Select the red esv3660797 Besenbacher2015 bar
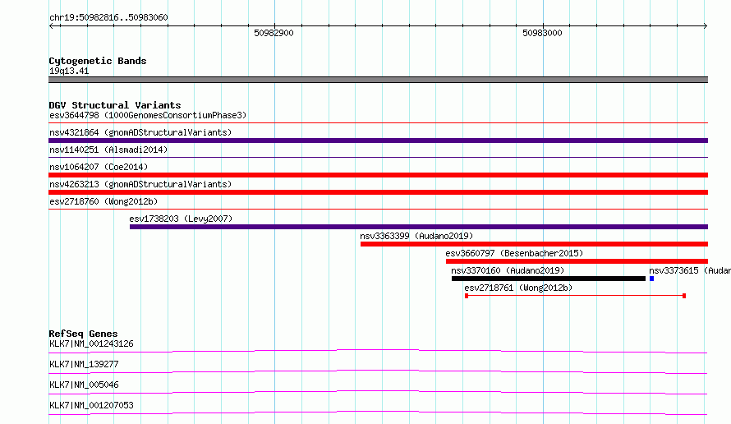The image size is (731, 424). coord(577,261)
